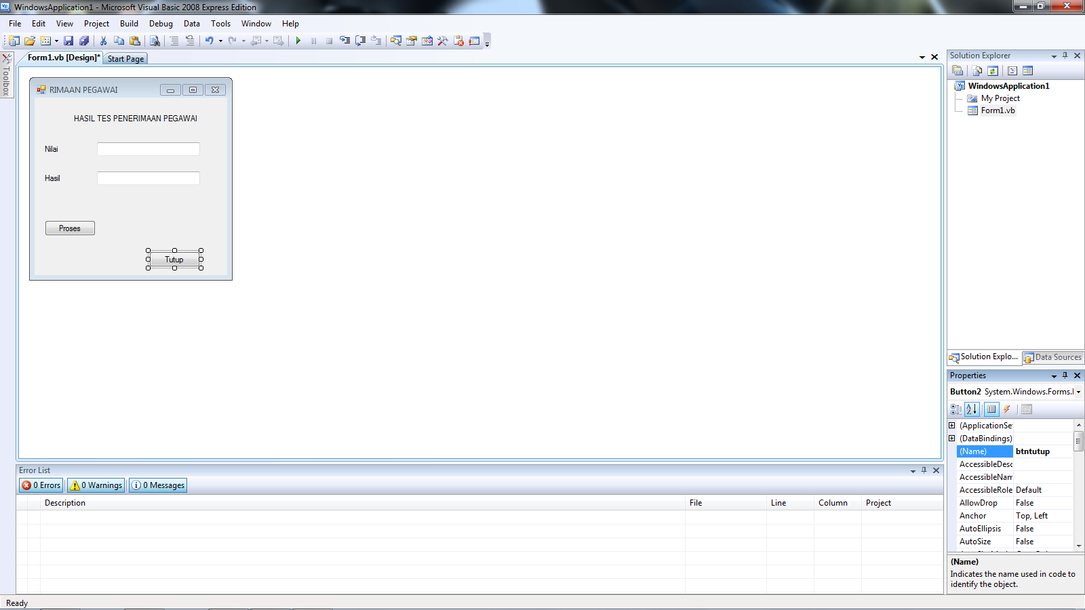Toggle categorized view in Properties panel
Screen dimensions: 1085x610
click(x=956, y=409)
